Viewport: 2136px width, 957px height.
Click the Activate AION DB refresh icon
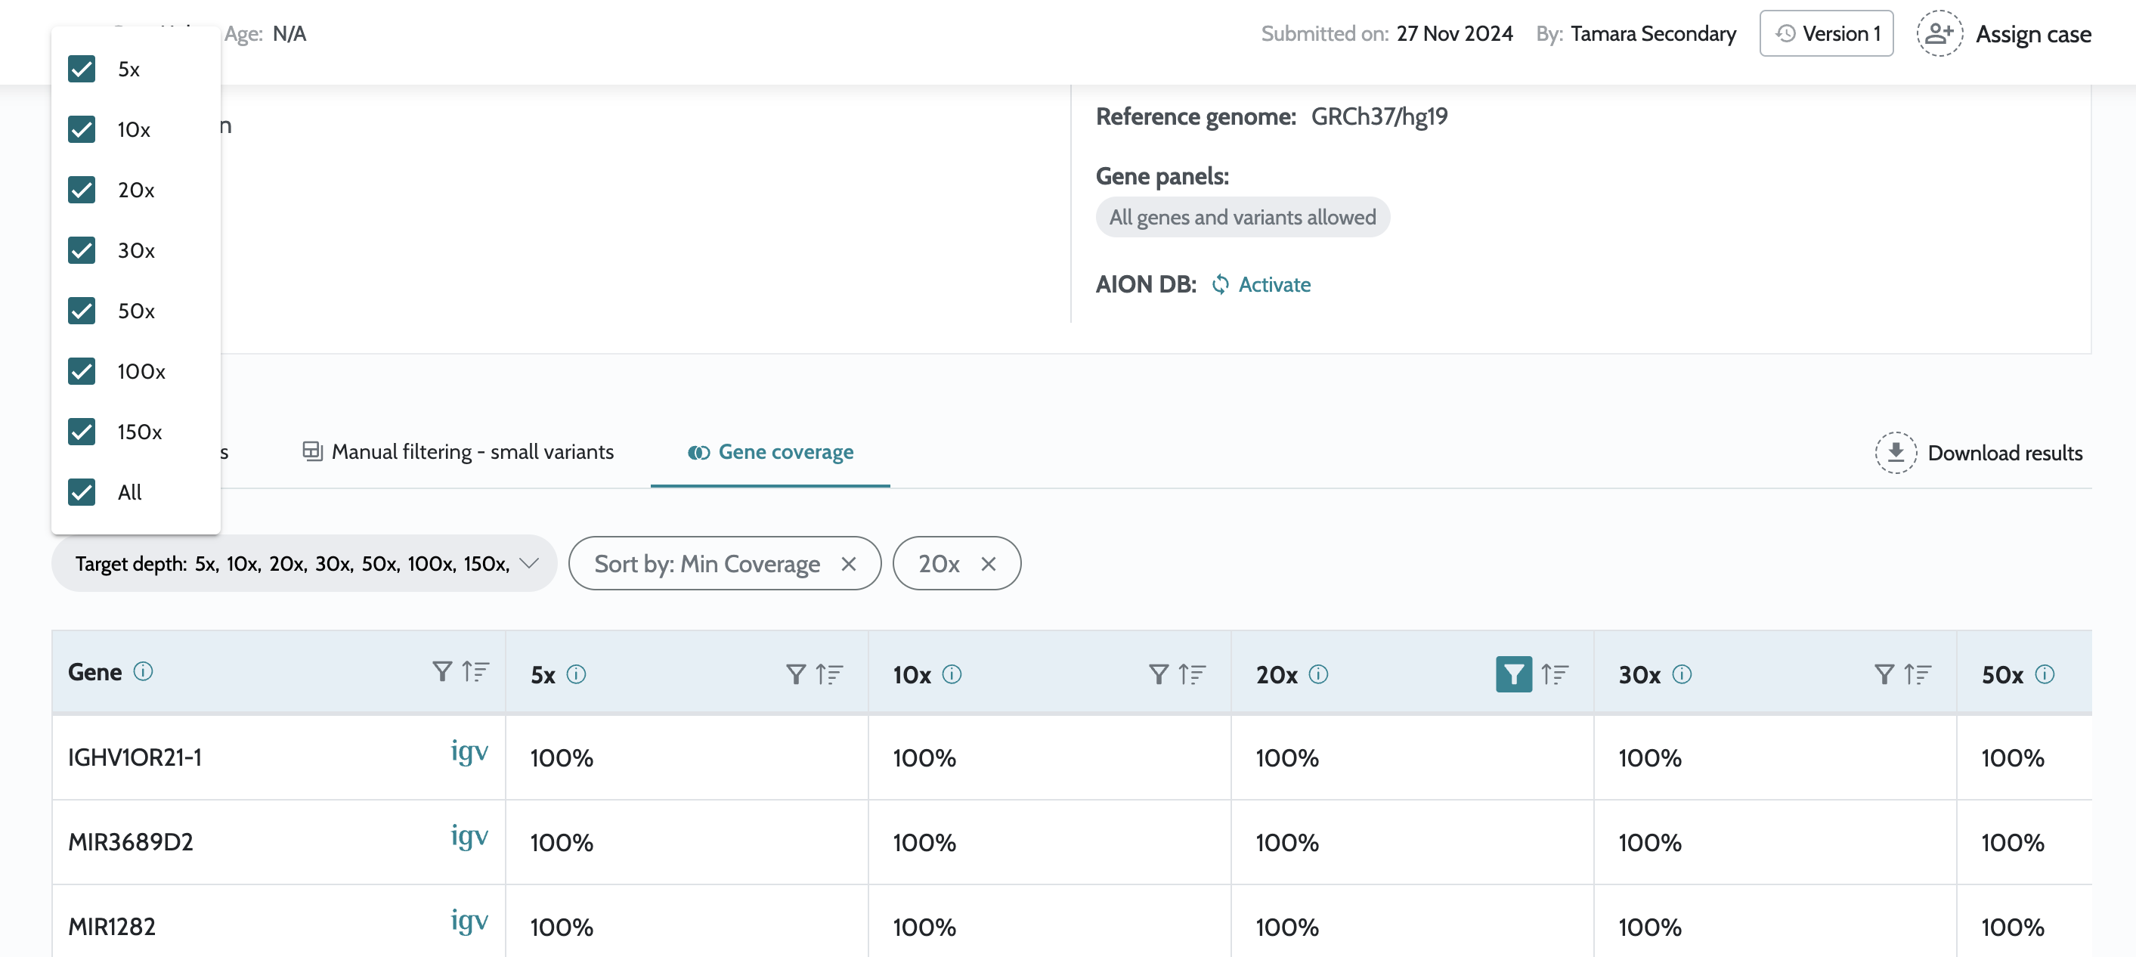tap(1220, 284)
